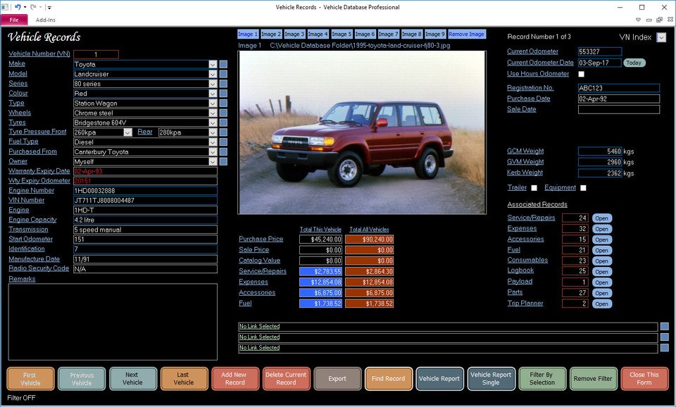Click the Last Vehicle button

(184, 379)
